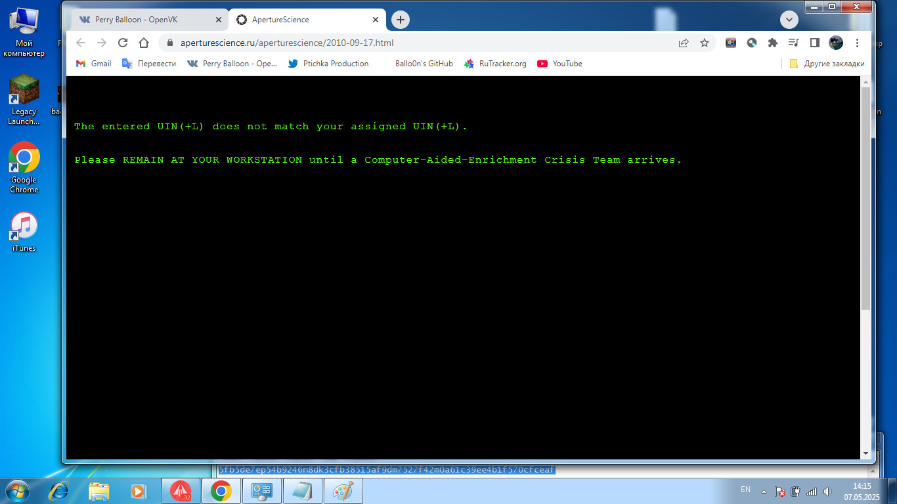Close the Perry Balloon - OpenVK tab

click(x=218, y=20)
